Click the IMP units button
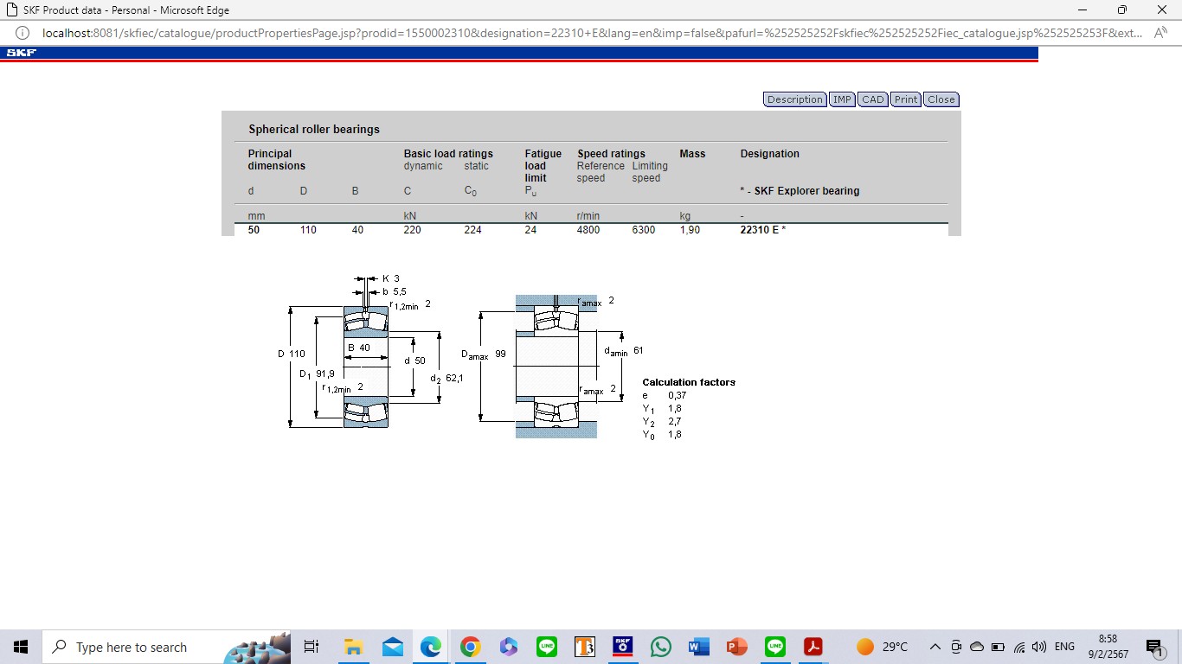Viewport: 1182px width, 664px height. point(842,99)
